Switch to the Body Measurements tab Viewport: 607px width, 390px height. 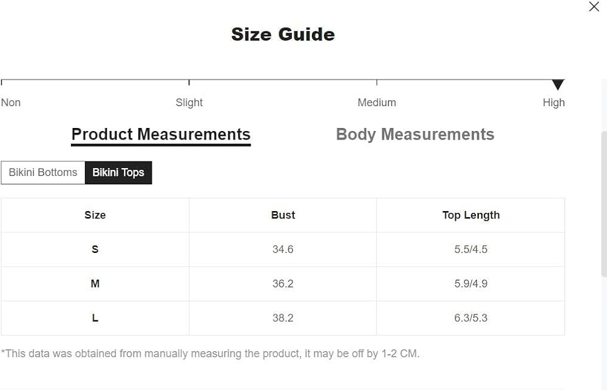[415, 135]
